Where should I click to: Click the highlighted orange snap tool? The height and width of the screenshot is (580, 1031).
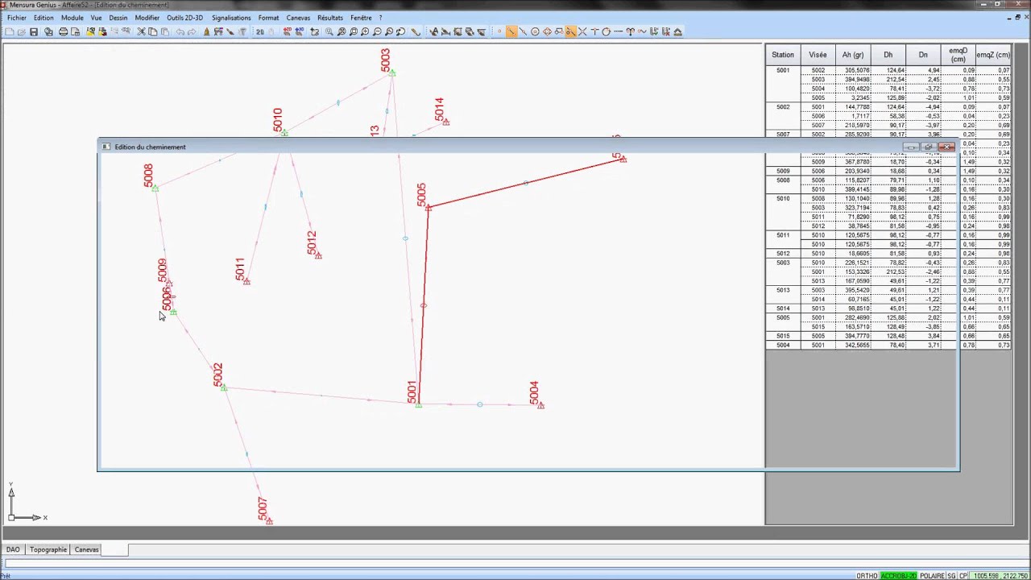pyautogui.click(x=570, y=31)
